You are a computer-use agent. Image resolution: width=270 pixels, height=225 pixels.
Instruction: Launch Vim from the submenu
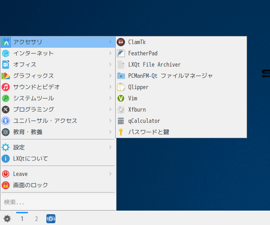pyautogui.click(x=181, y=98)
